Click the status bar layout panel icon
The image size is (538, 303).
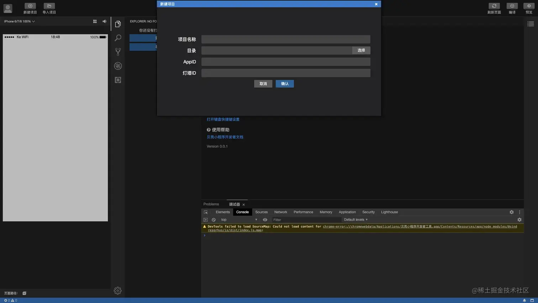coord(532,300)
